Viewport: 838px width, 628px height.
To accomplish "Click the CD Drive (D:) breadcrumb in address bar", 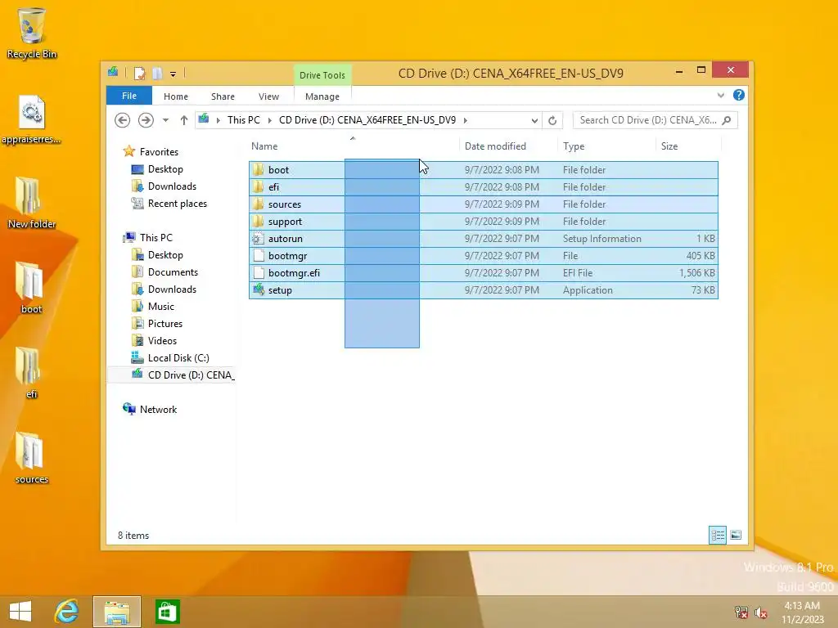I will pyautogui.click(x=367, y=120).
